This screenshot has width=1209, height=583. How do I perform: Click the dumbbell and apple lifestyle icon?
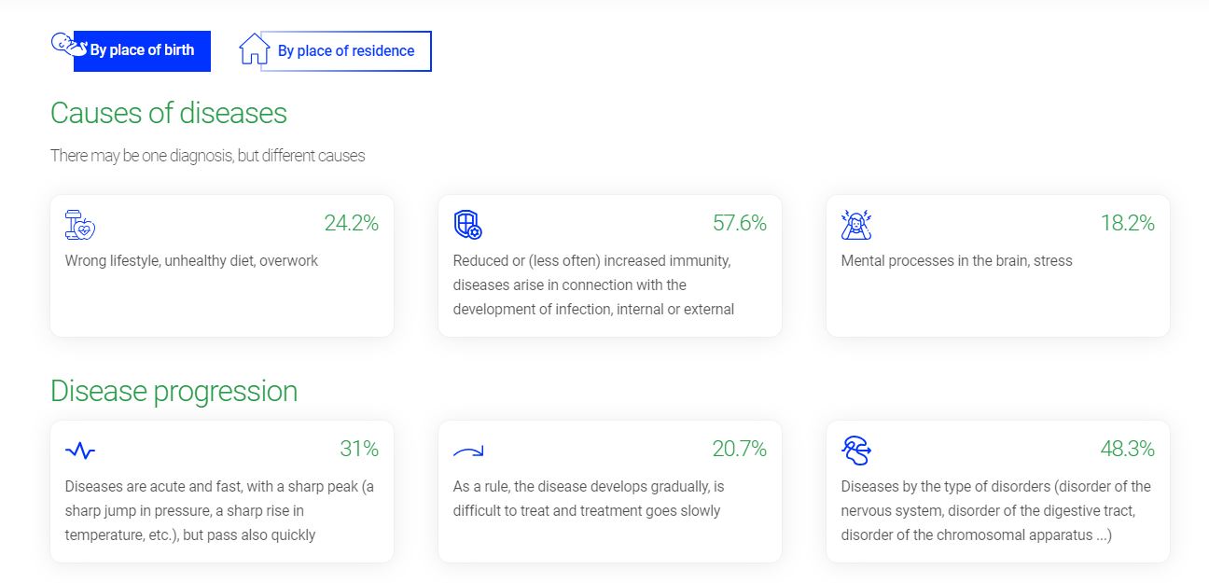click(80, 225)
